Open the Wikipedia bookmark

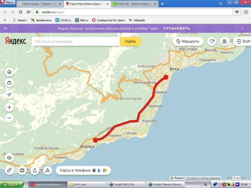[x=137, y=20]
